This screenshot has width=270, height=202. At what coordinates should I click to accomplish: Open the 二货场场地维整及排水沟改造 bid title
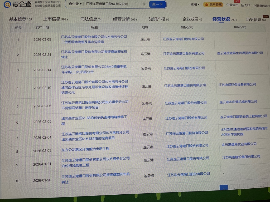[94, 39]
